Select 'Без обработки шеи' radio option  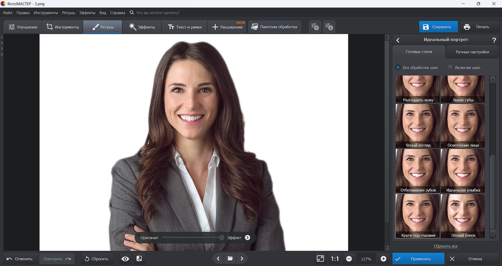398,67
